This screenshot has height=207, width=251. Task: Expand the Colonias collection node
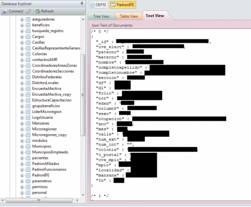[x=22, y=54]
